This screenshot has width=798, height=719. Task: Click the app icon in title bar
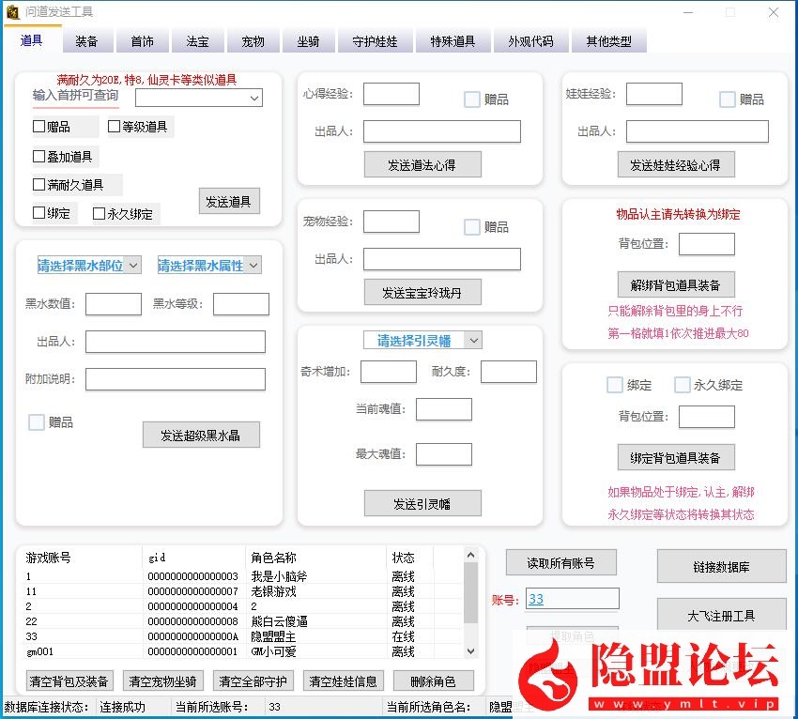(x=12, y=12)
